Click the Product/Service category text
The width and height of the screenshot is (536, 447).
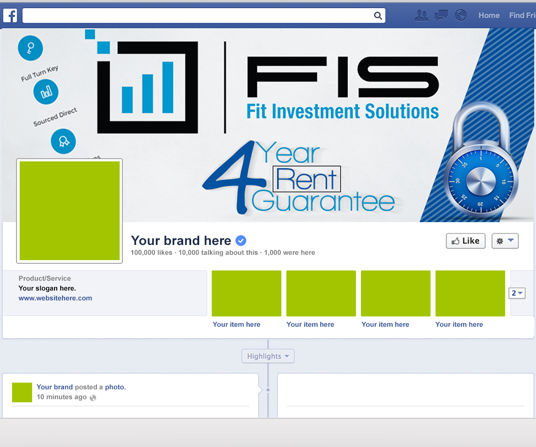tap(45, 278)
